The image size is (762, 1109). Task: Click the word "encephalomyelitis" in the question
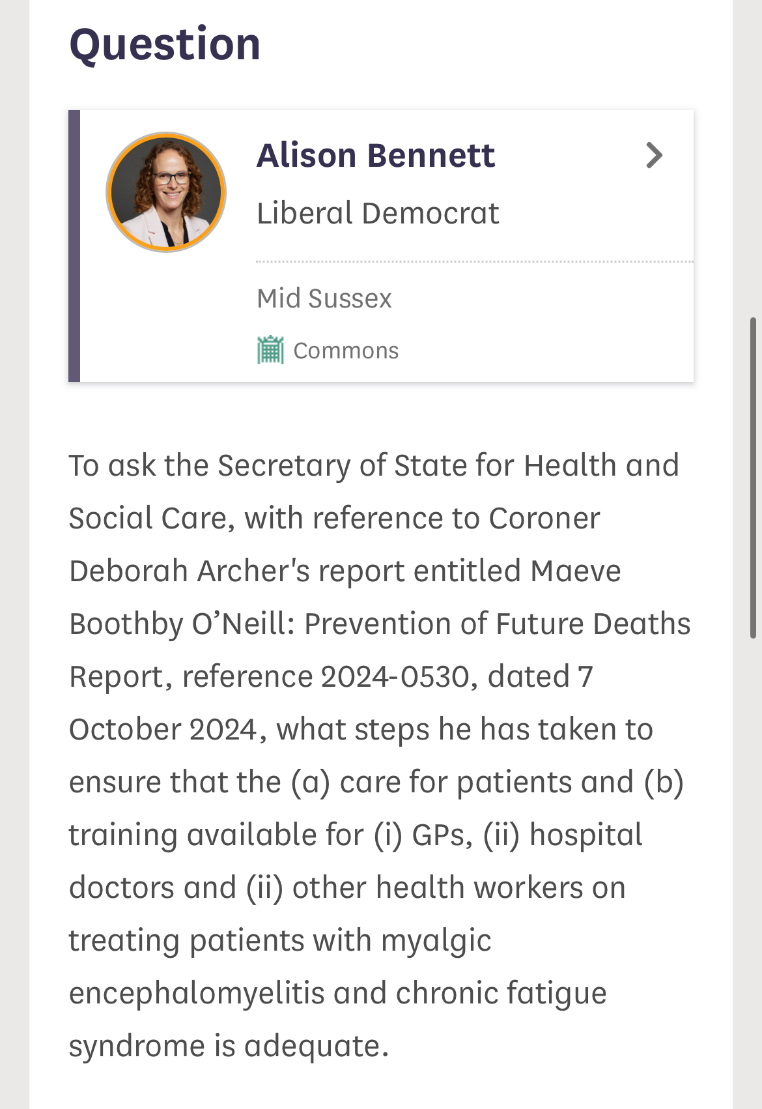point(197,994)
